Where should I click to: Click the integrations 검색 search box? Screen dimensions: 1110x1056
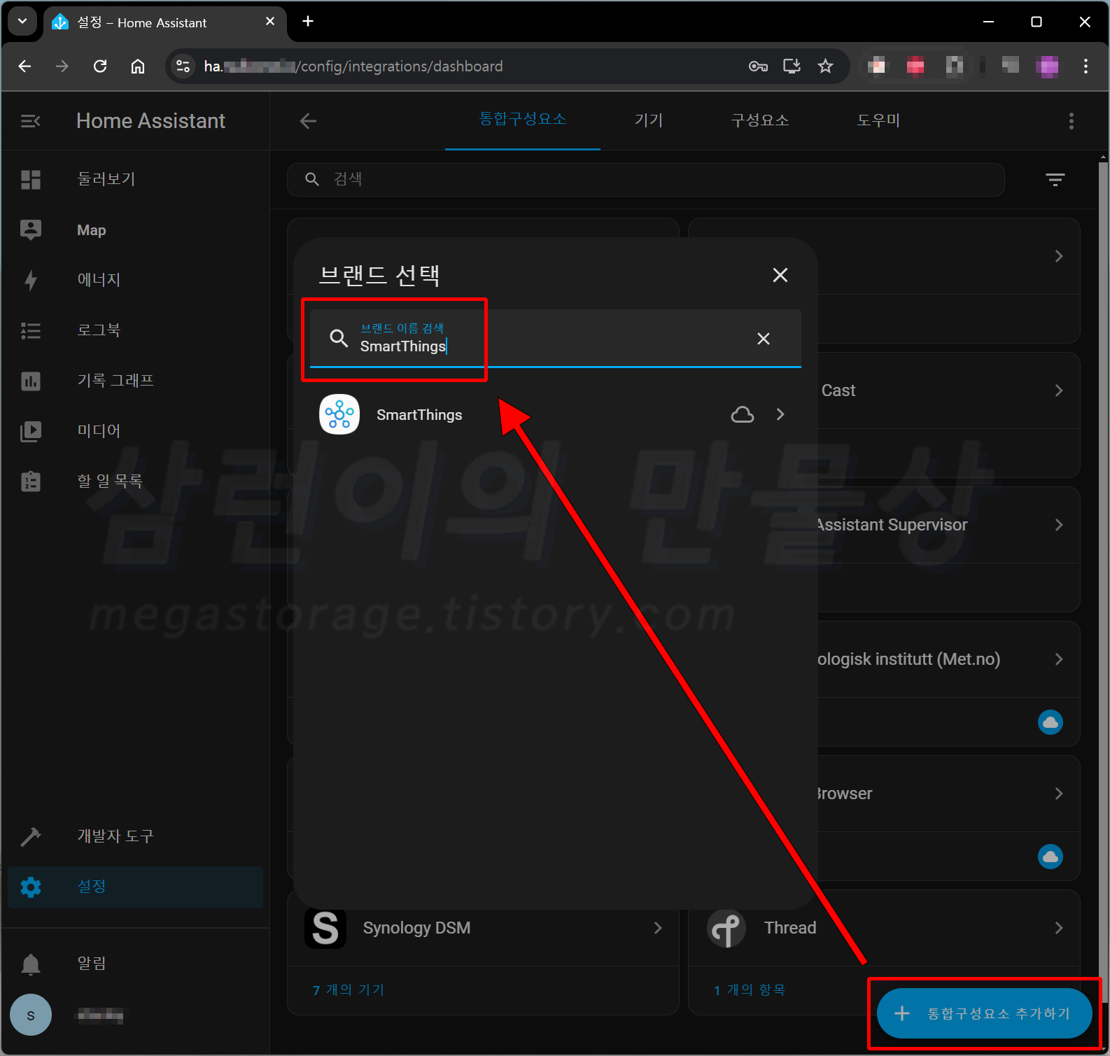[x=645, y=180]
